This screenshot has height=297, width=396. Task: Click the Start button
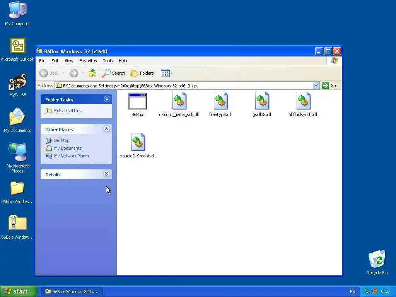pyautogui.click(x=18, y=292)
